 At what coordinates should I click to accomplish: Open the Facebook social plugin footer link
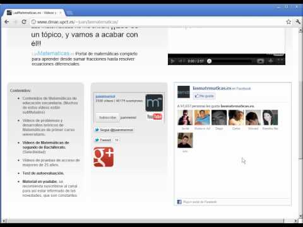pos(199,202)
